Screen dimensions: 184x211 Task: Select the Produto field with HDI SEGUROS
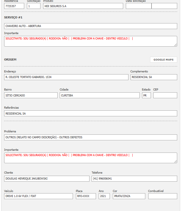tap(83, 6)
